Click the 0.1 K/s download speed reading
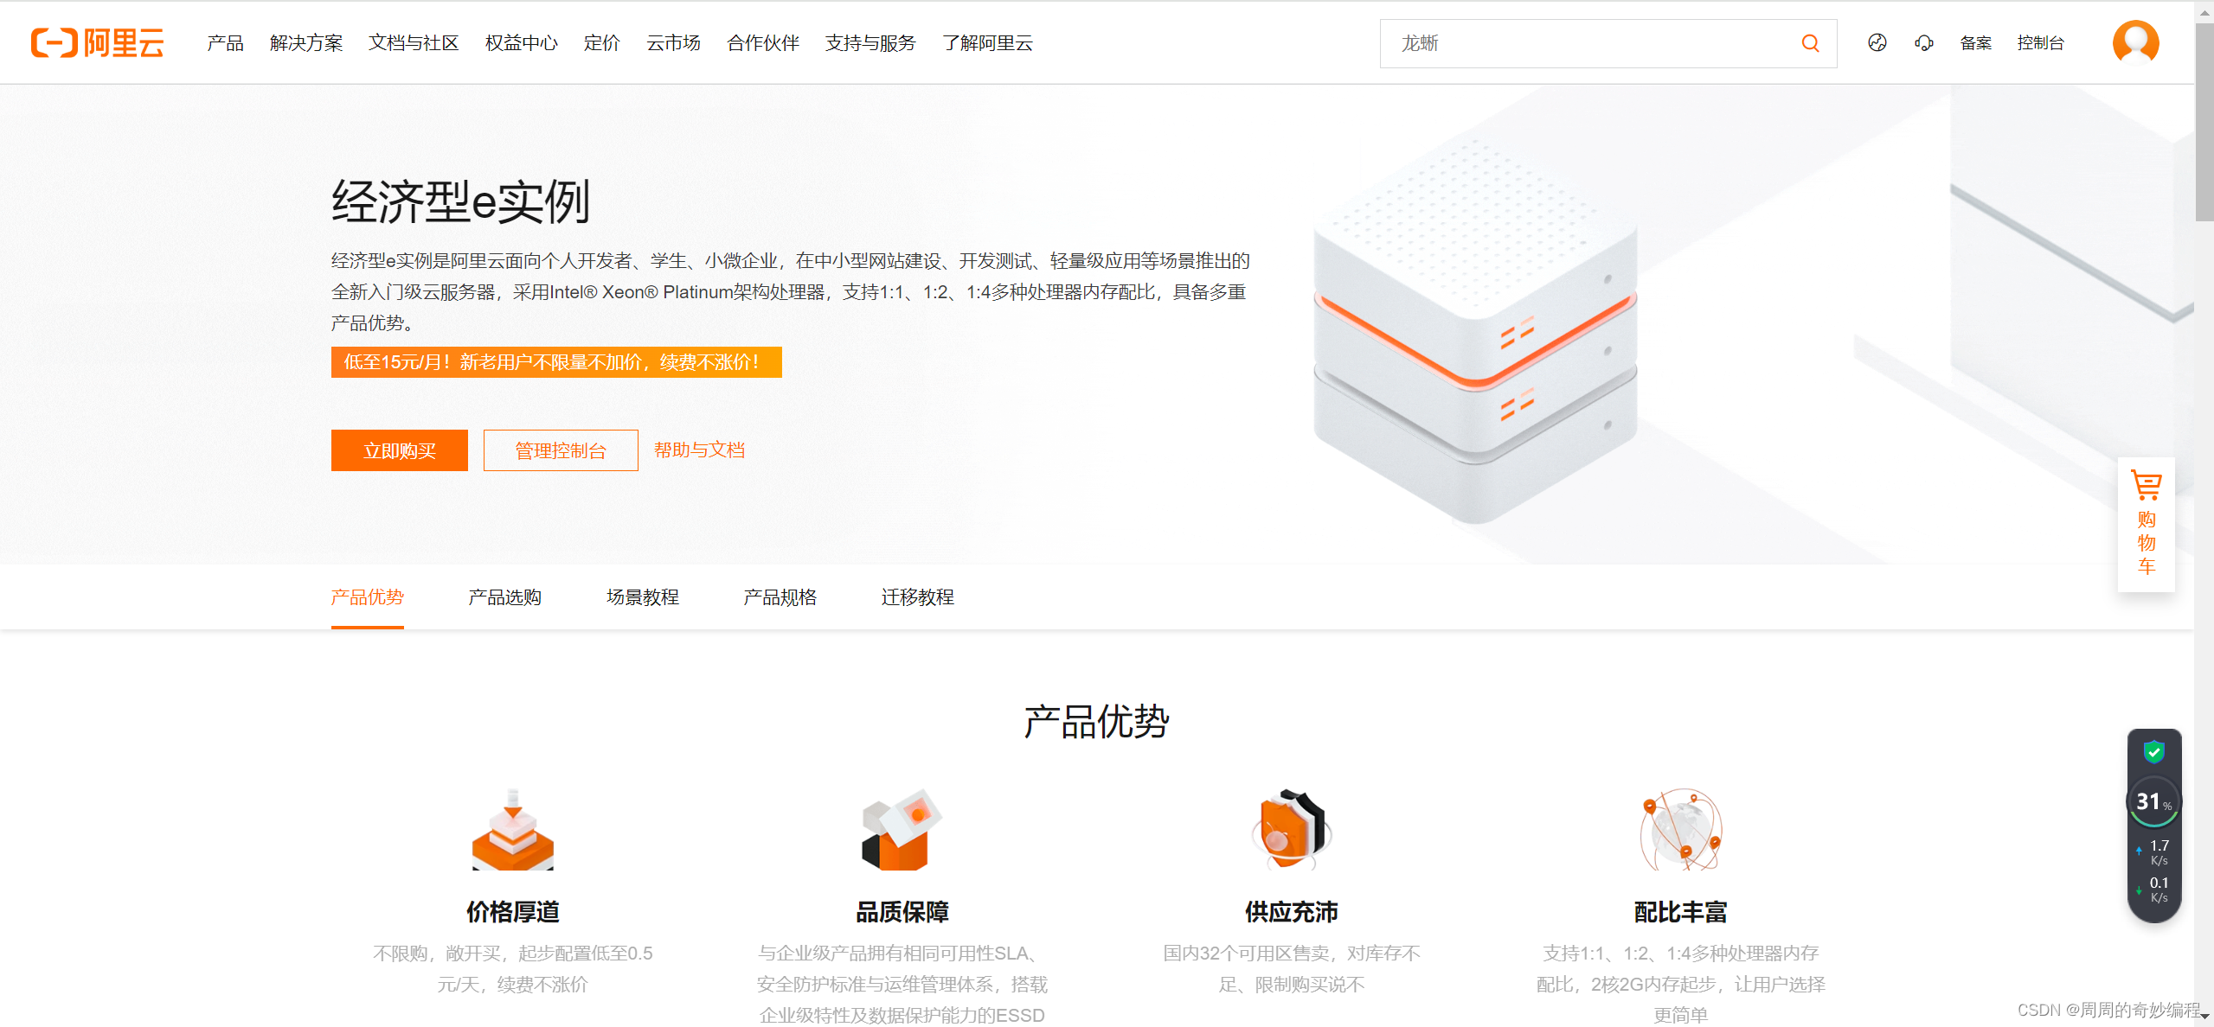The height and width of the screenshot is (1027, 2214). pyautogui.click(x=2158, y=889)
